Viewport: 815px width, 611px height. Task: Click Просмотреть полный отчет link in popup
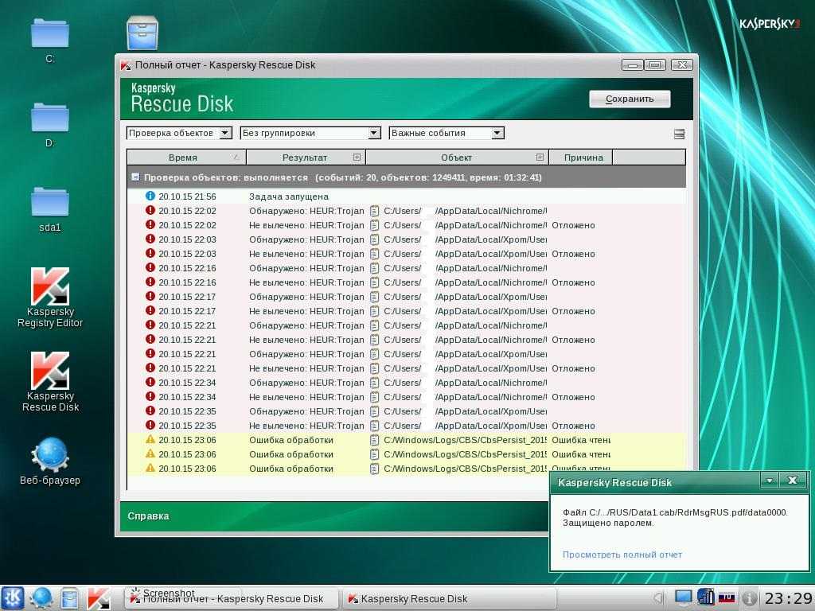click(622, 555)
